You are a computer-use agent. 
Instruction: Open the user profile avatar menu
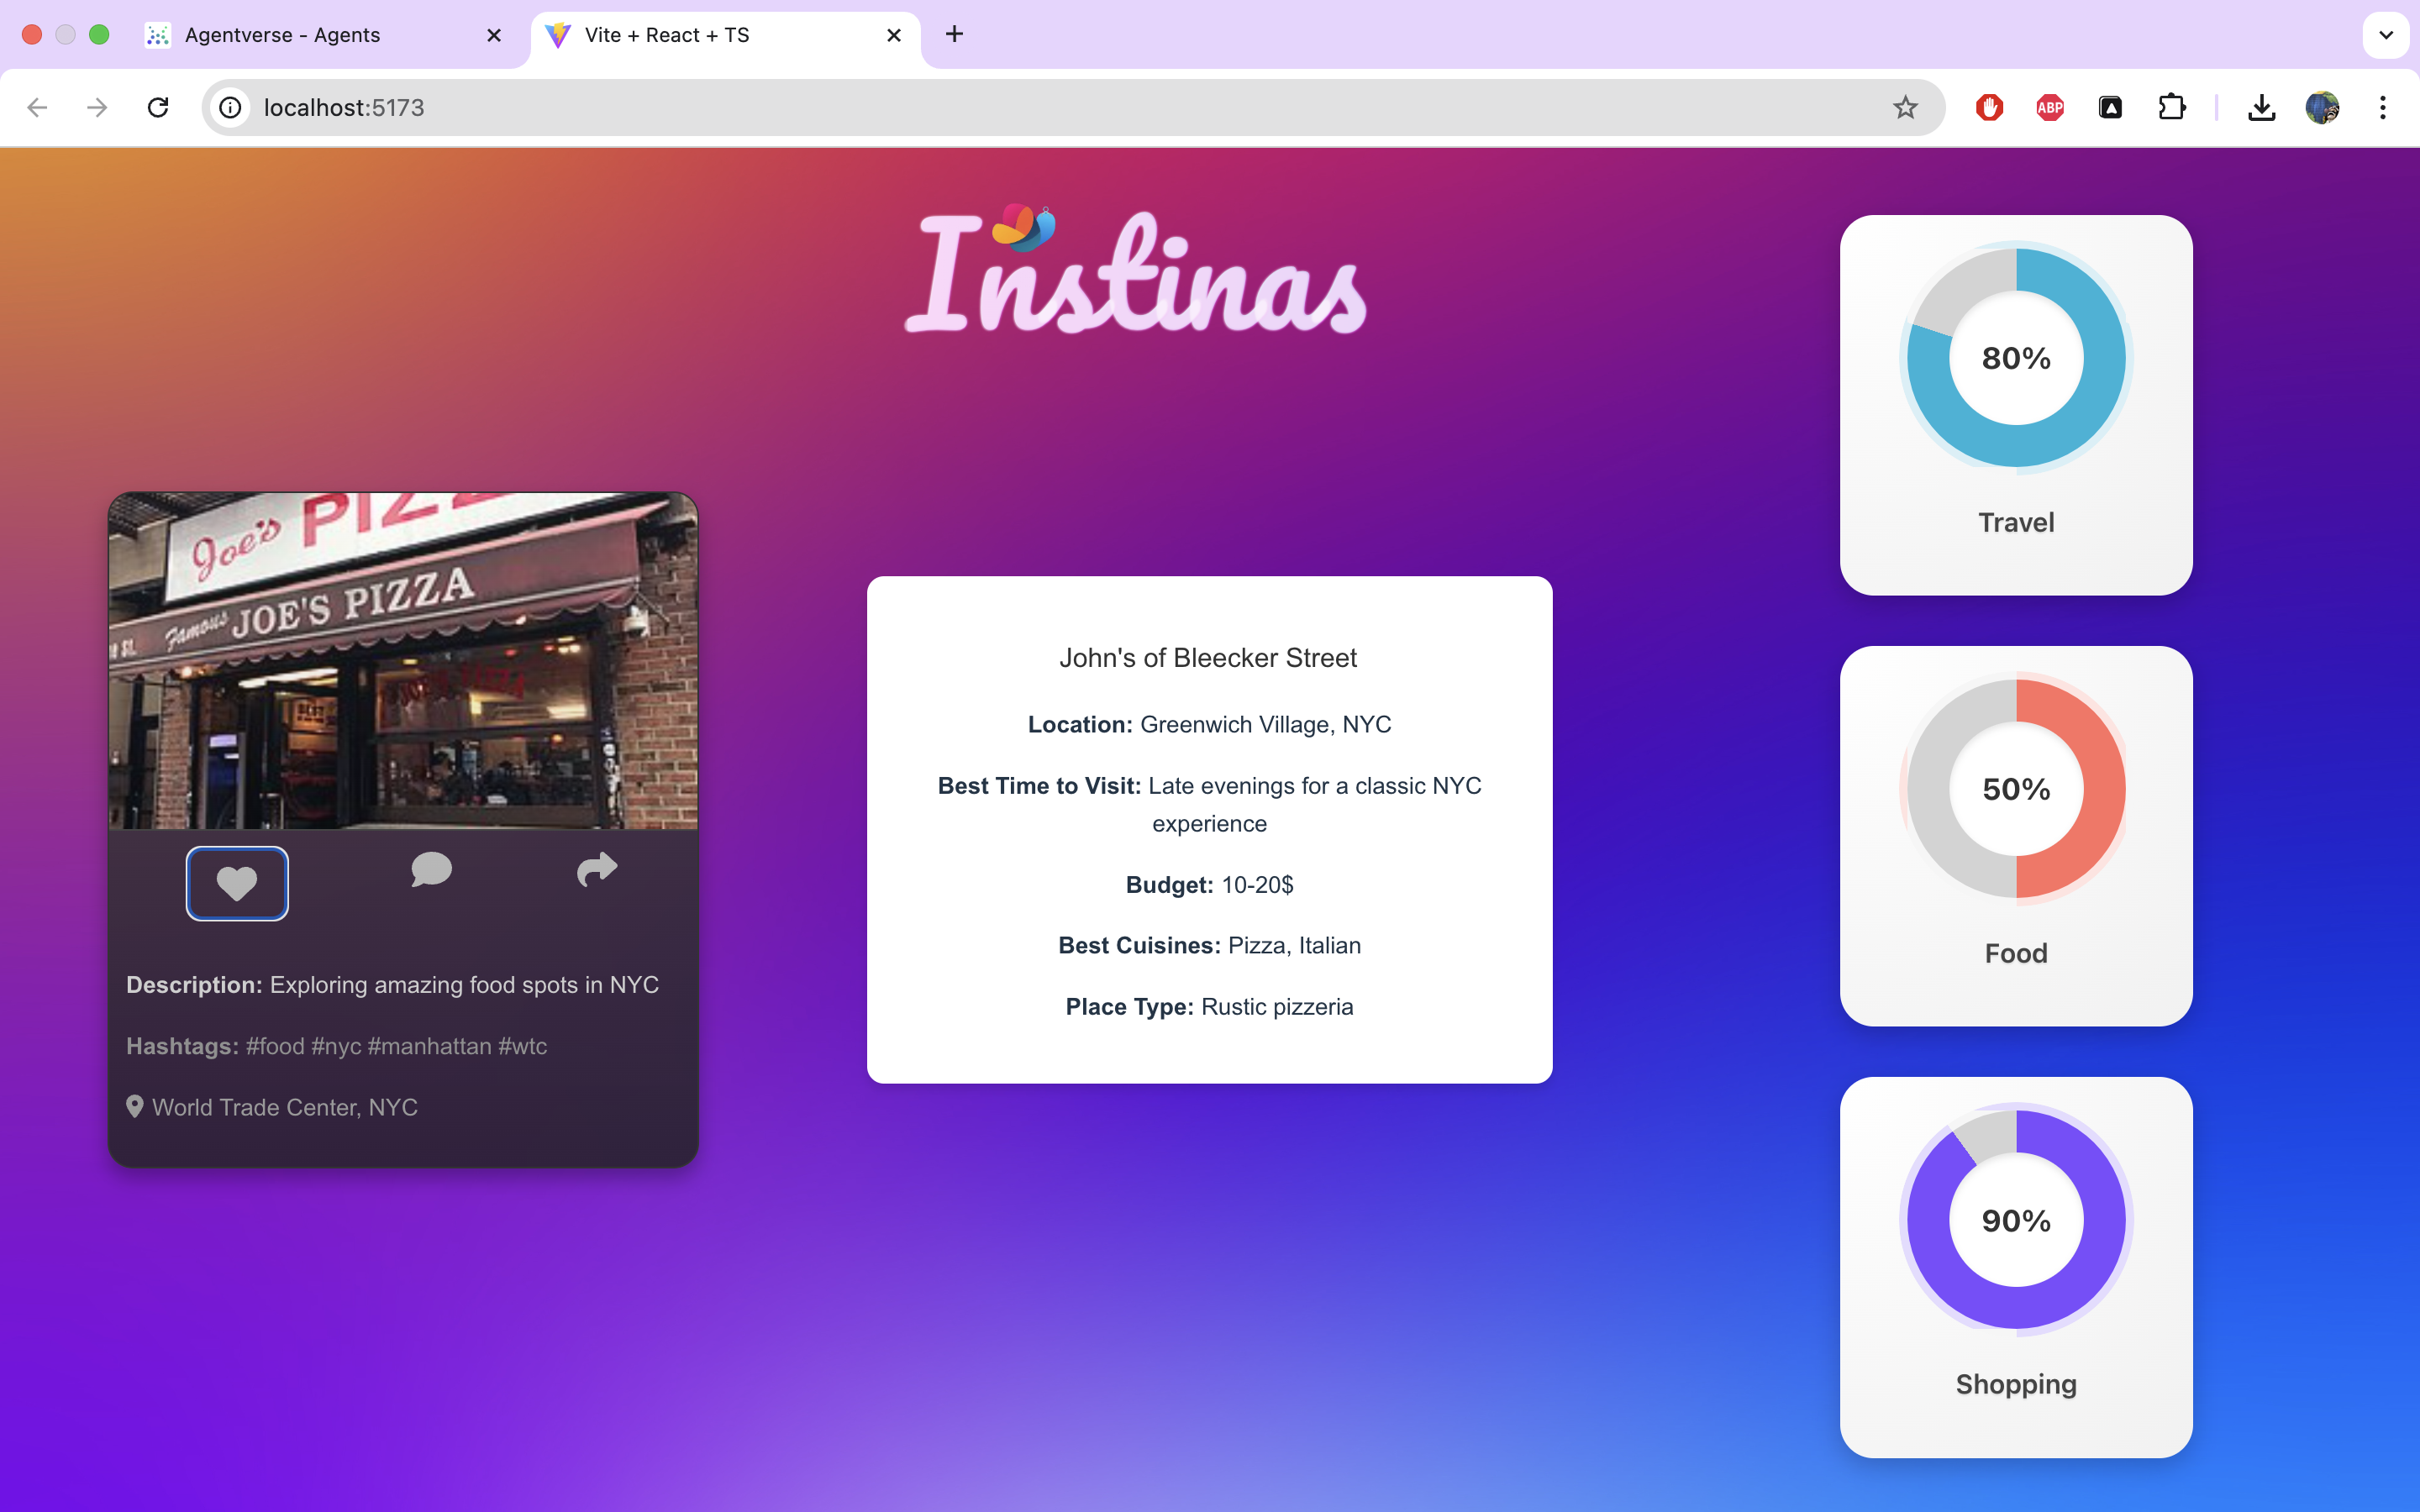[x=2321, y=107]
